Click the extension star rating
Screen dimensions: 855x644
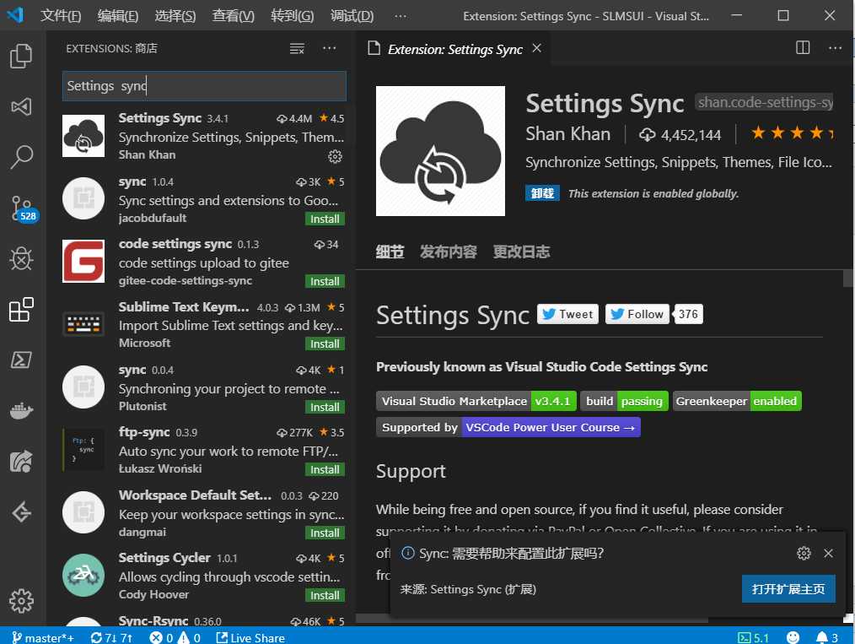tap(792, 133)
